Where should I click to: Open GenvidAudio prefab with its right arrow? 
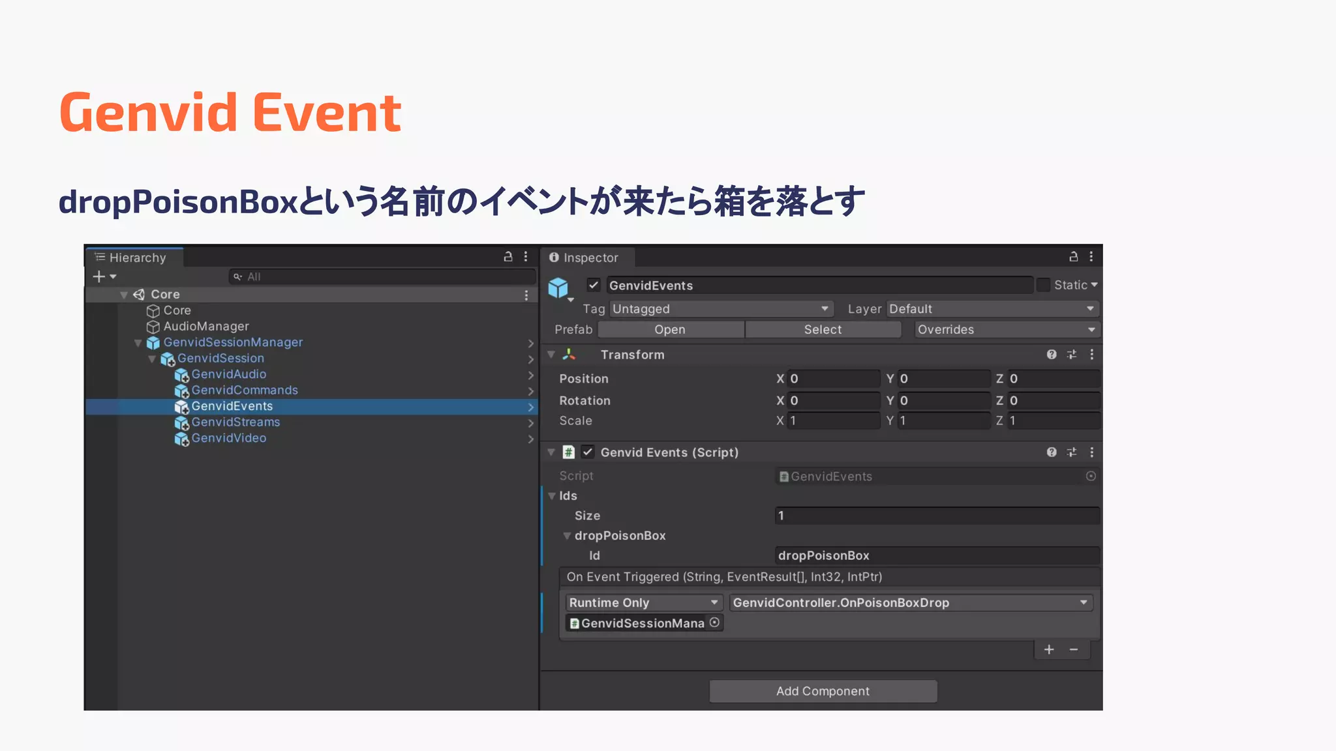click(531, 375)
